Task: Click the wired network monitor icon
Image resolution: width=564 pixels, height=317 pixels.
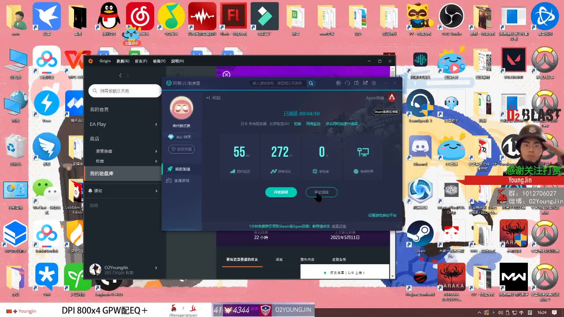Action: [363, 152]
